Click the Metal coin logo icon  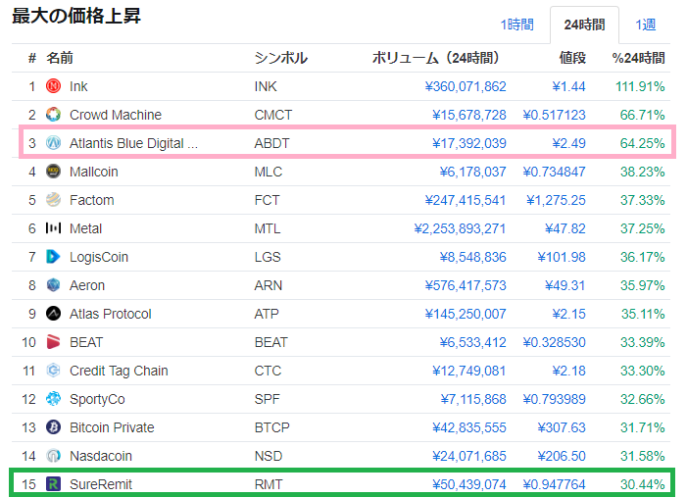tap(54, 228)
